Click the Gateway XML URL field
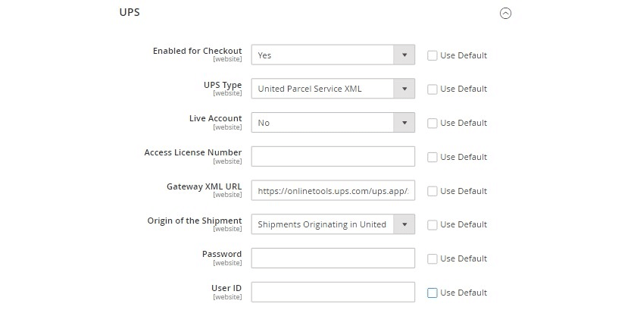The height and width of the screenshot is (335, 634). (333, 190)
